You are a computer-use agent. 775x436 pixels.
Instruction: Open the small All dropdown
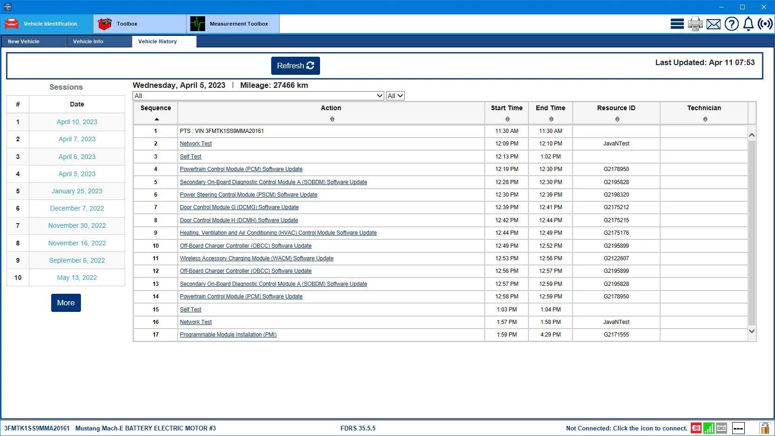click(395, 96)
